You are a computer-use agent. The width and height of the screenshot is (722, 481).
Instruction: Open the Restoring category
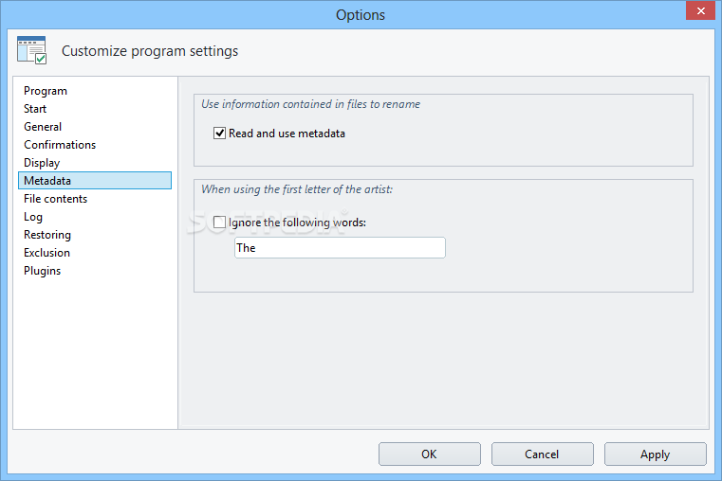(47, 235)
